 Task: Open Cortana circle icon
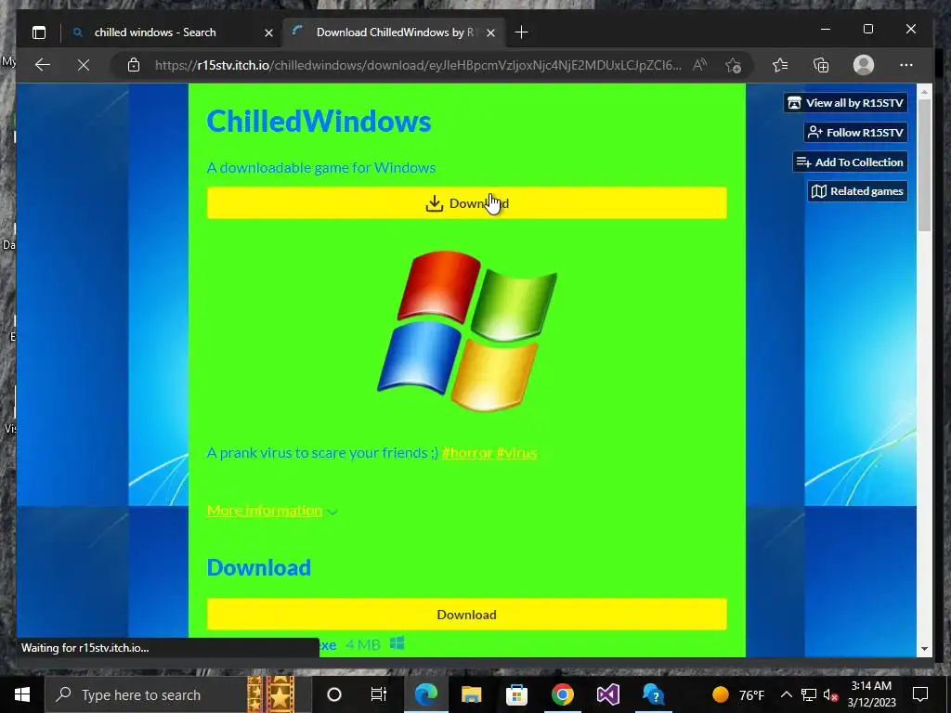pos(334,694)
